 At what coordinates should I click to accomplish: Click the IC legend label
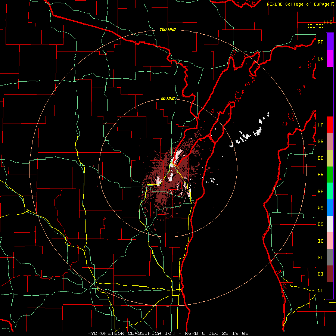[320, 241]
